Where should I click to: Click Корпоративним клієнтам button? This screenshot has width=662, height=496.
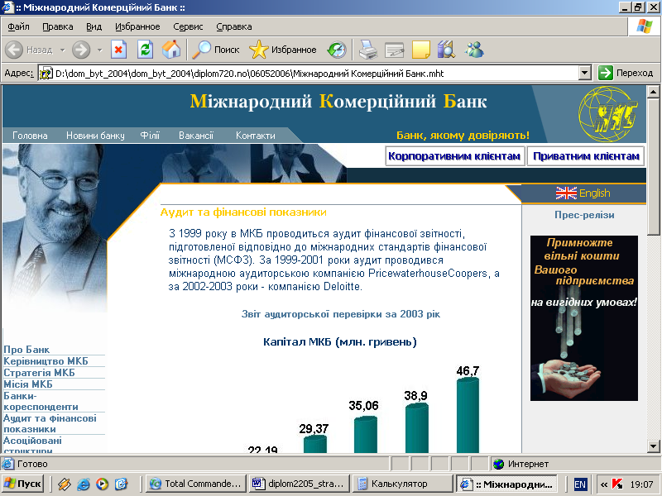click(454, 156)
